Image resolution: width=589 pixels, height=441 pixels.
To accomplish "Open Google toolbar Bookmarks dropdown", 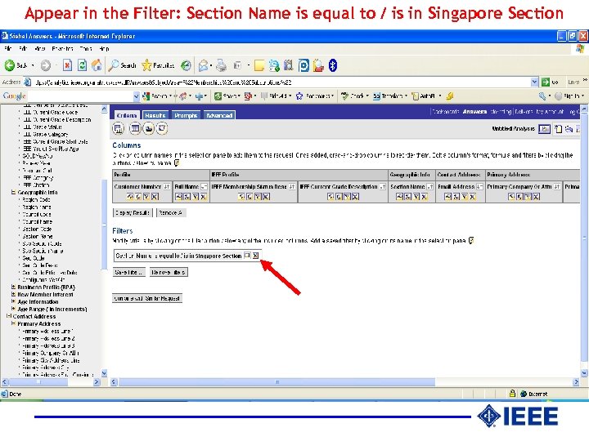I will pos(315,96).
